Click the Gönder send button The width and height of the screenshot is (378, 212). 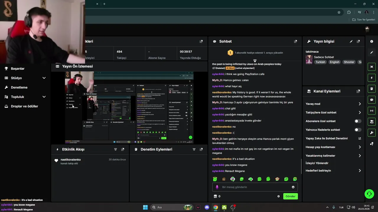290,196
